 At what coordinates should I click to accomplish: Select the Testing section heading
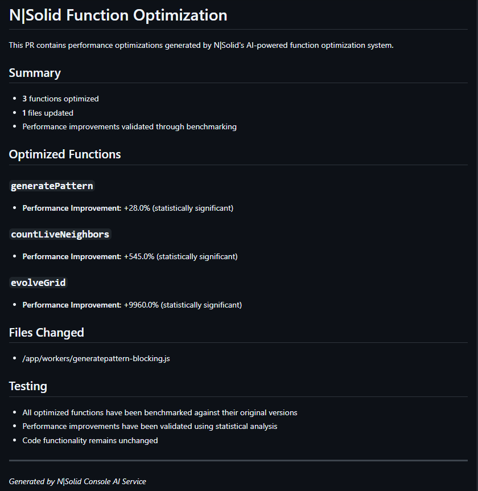(28, 386)
